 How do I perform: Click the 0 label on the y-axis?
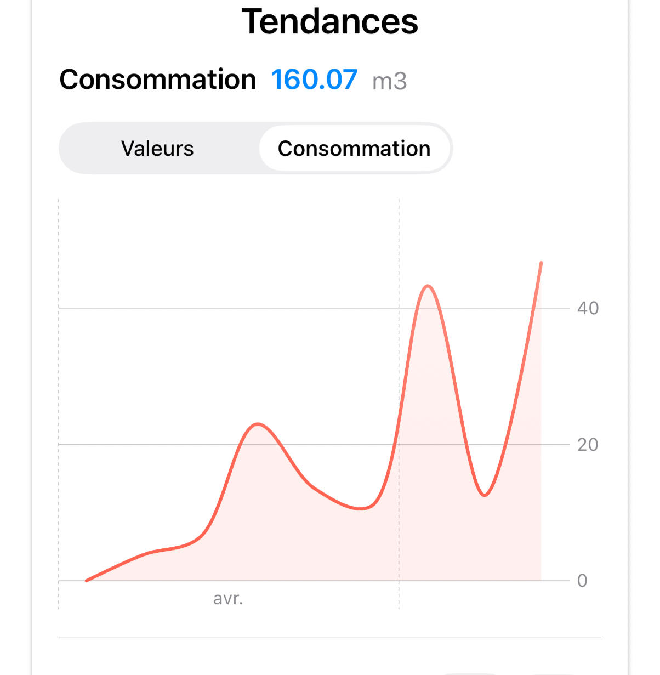582,581
